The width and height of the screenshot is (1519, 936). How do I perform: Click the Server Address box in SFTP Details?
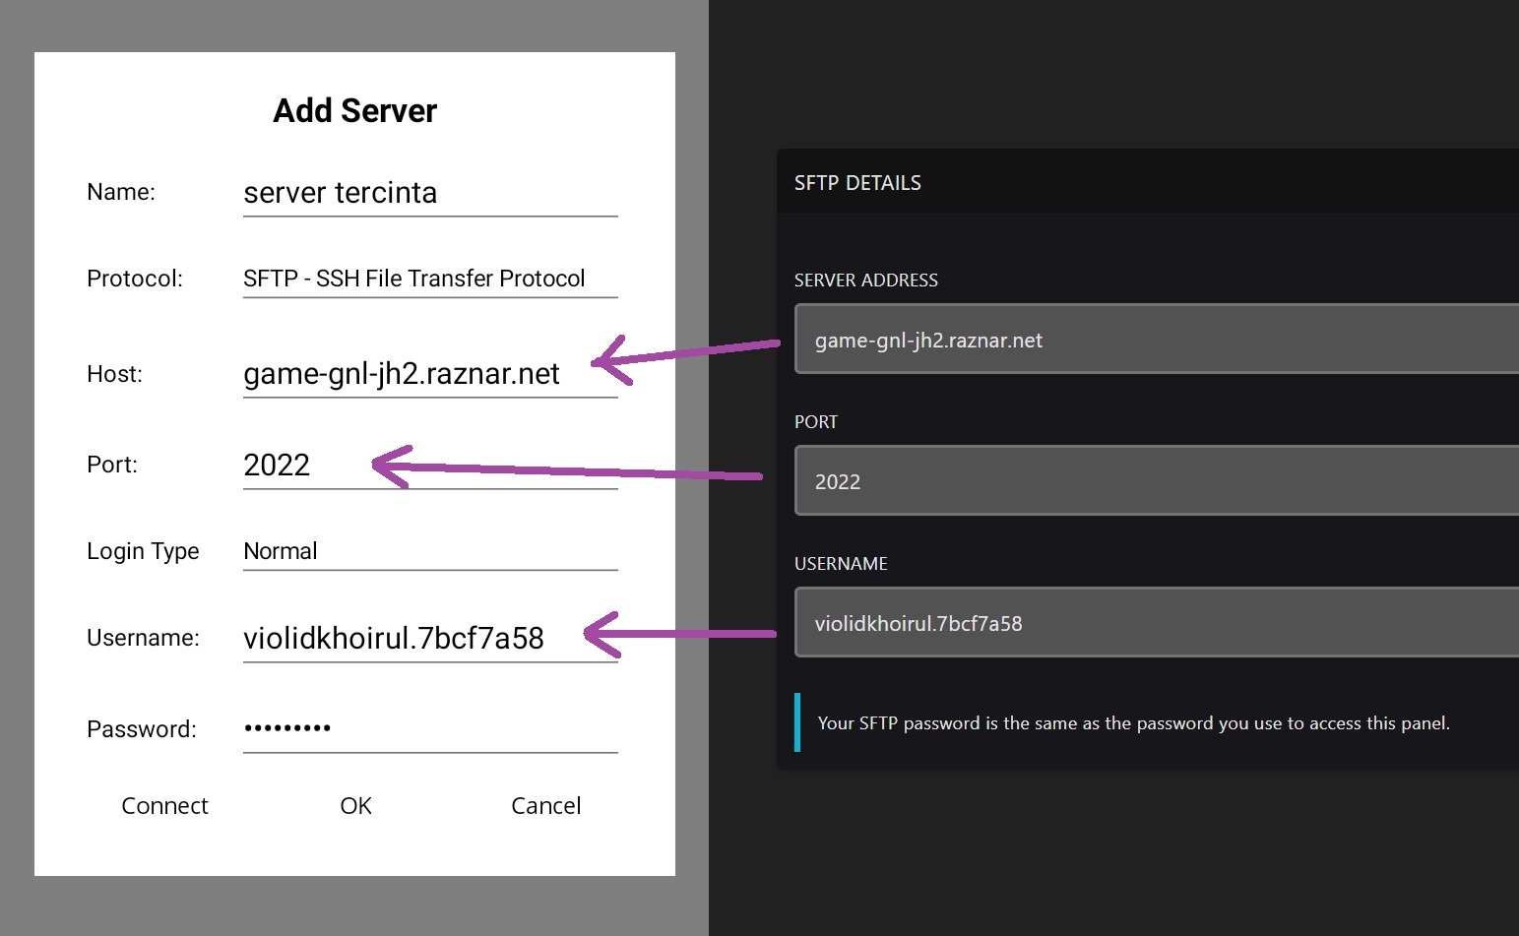tap(1156, 340)
